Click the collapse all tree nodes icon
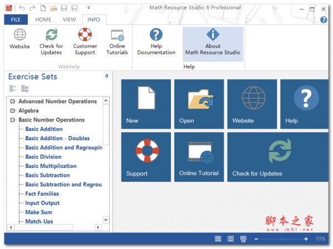Screen dimensions: 333x249 13,88
